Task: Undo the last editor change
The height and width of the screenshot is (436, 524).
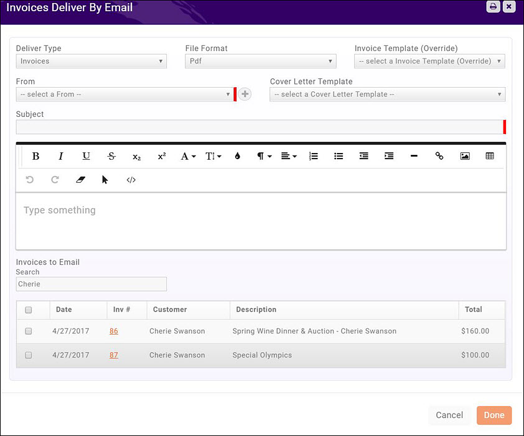Action: point(29,180)
